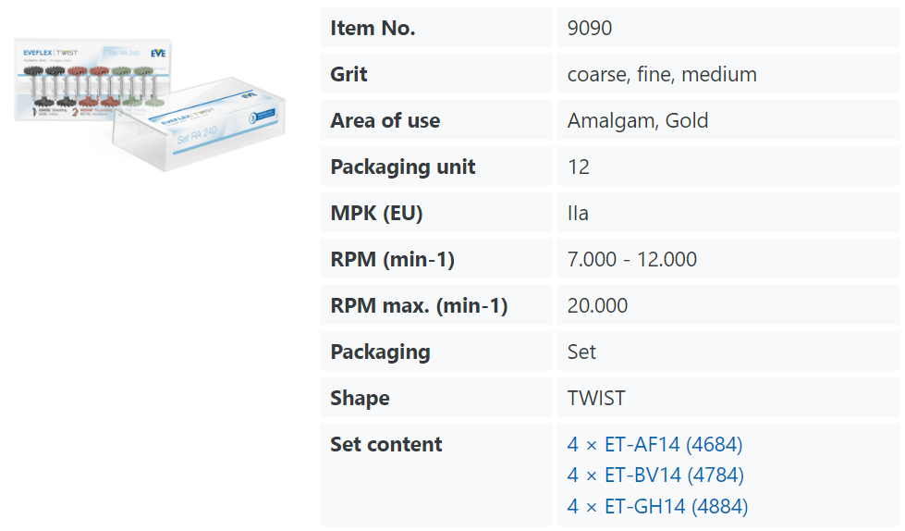Click the max RPM value 20.000
This screenshot has width=905, height=531.
pyautogui.click(x=597, y=305)
